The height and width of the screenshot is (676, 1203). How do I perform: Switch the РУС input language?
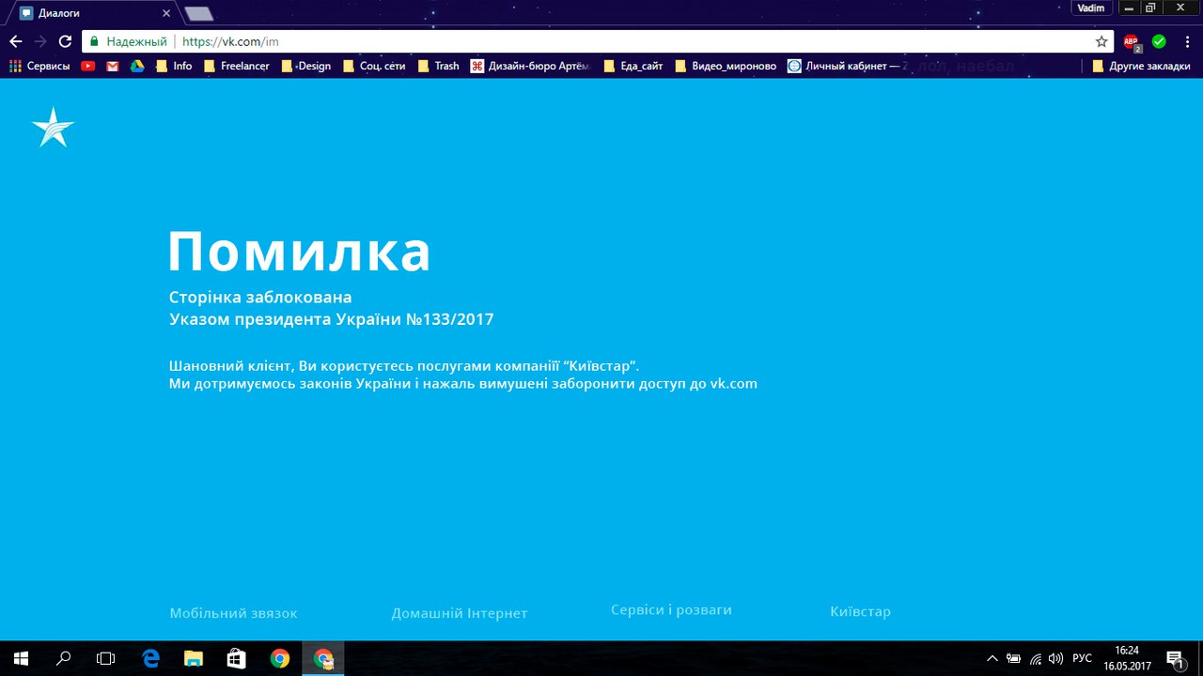[x=1083, y=658]
